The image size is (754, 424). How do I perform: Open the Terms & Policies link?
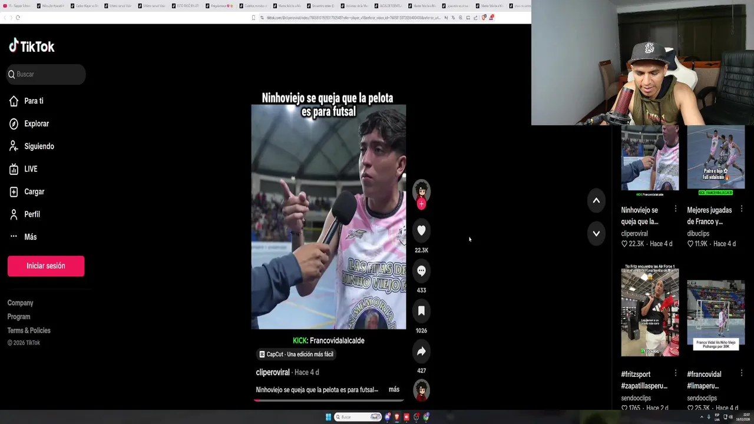tap(29, 330)
